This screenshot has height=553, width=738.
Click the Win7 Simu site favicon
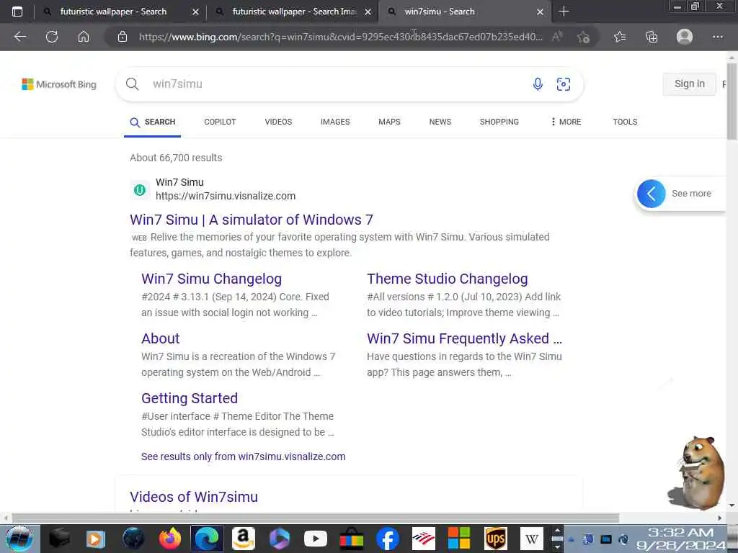(140, 190)
